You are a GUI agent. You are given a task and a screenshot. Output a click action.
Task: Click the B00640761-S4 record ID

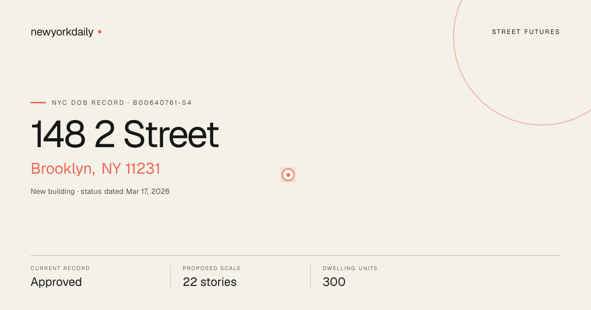pos(163,103)
